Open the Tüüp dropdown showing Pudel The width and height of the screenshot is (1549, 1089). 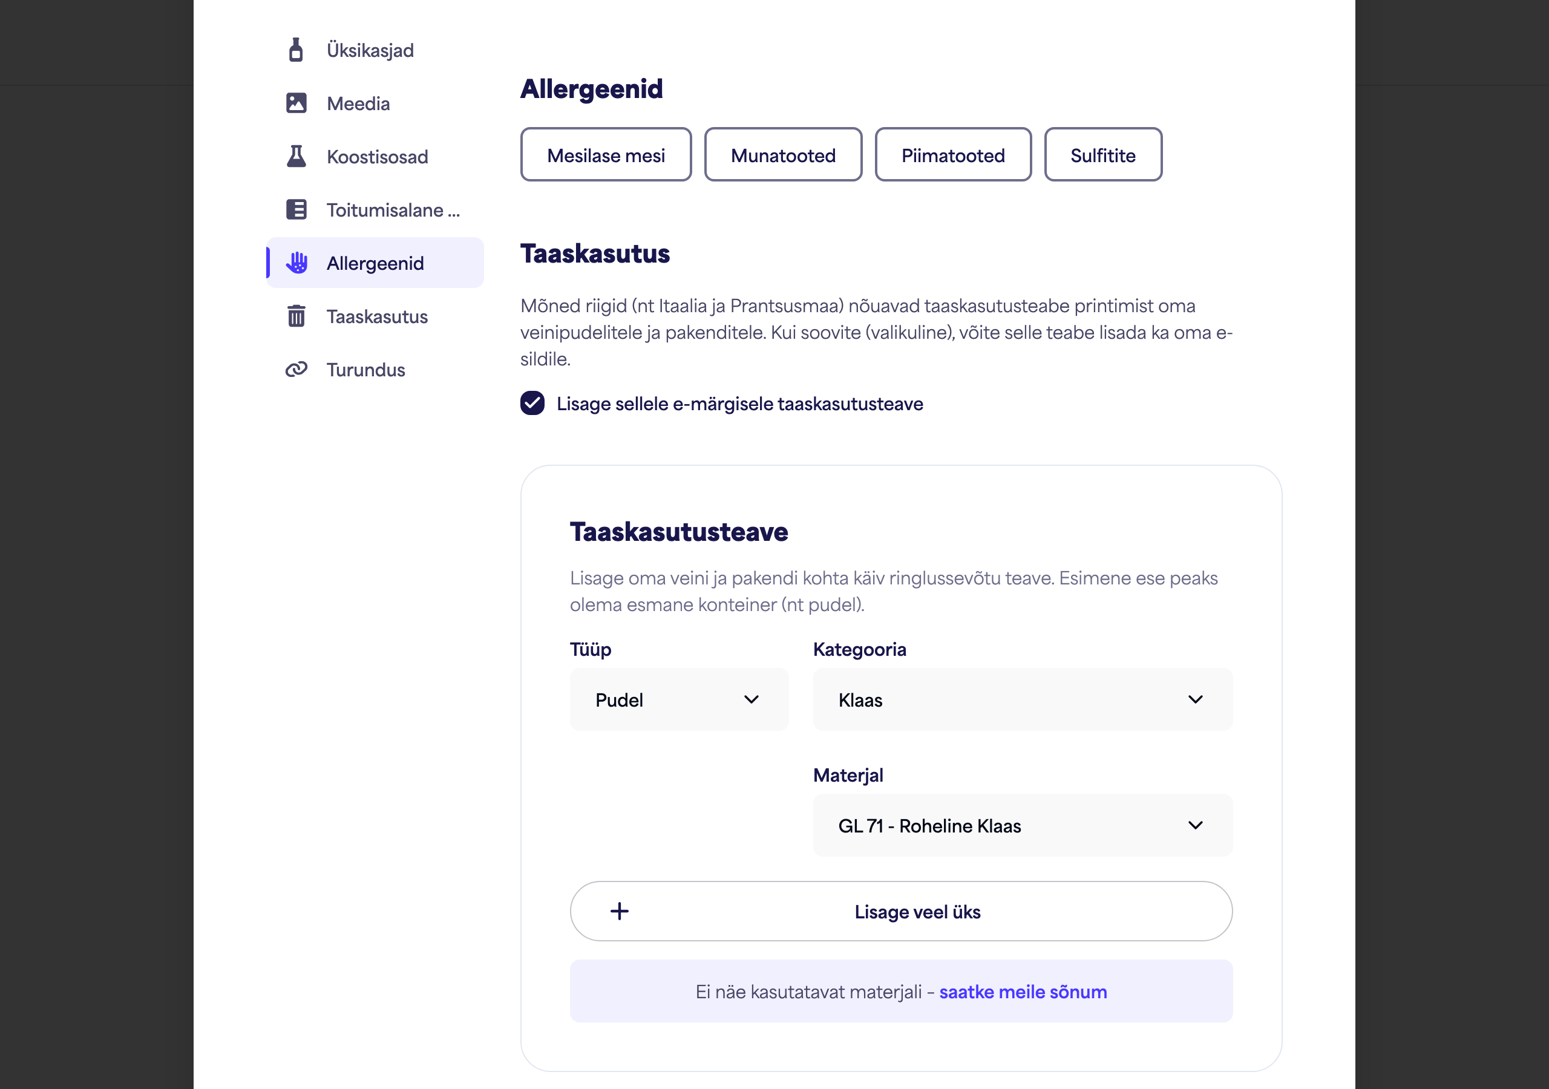679,700
